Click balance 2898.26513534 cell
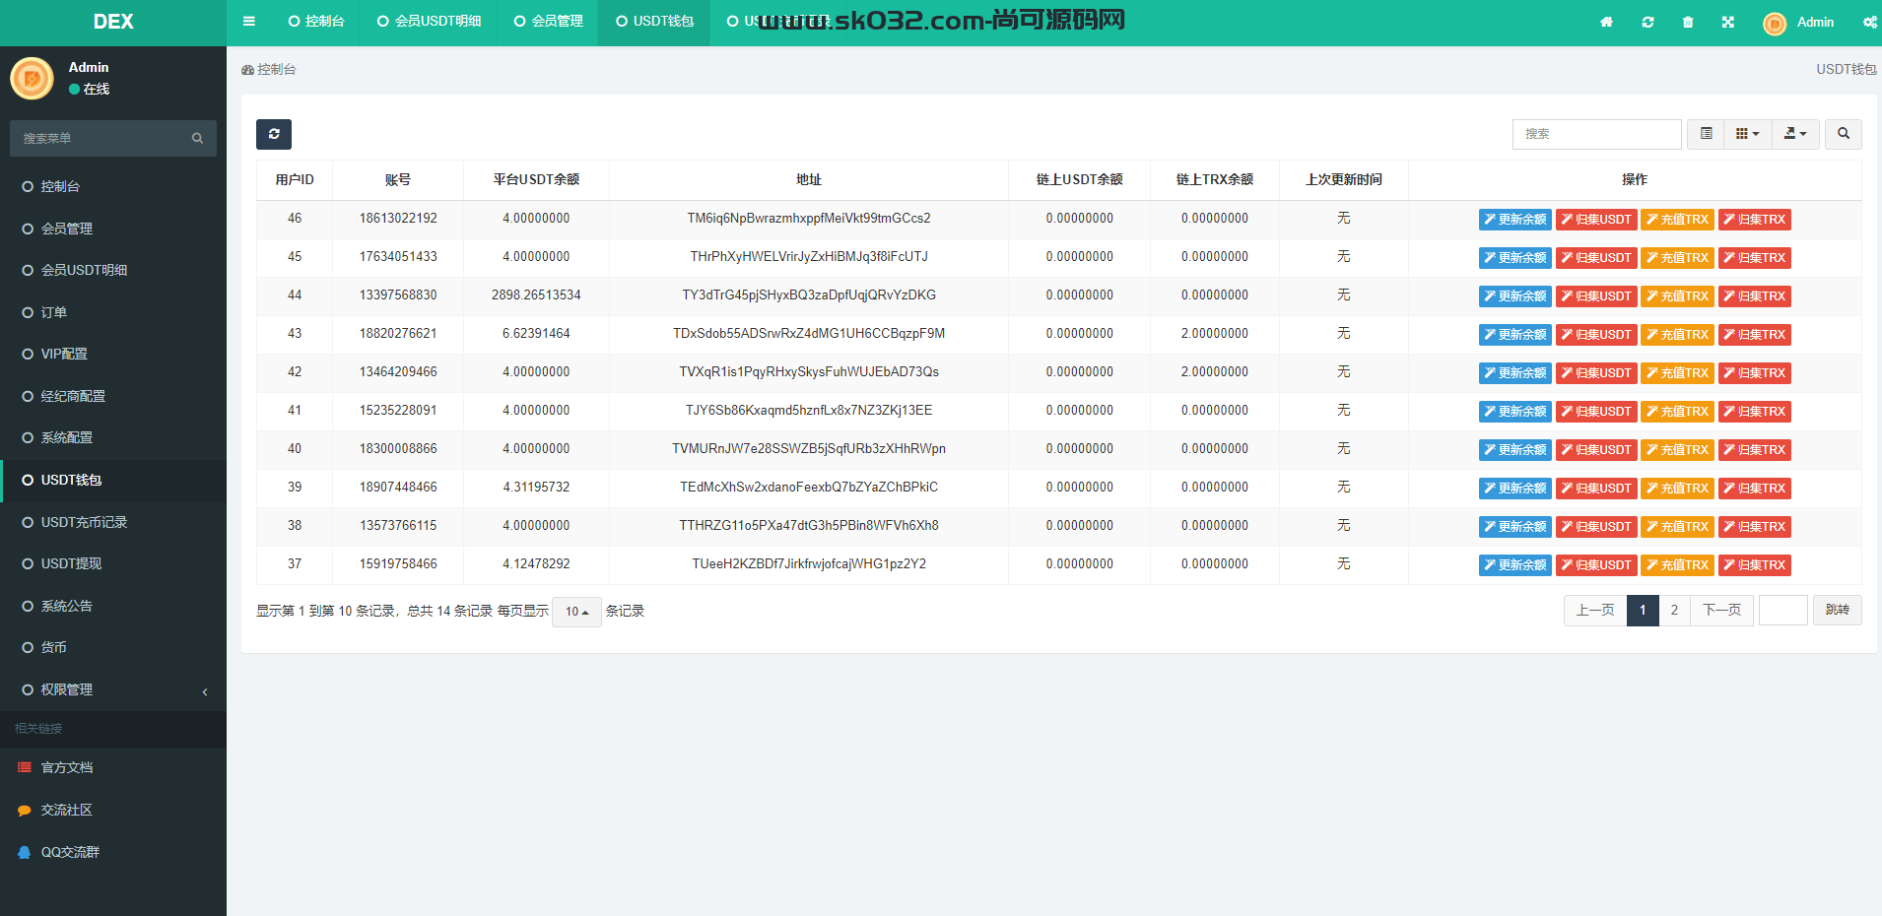 click(x=536, y=295)
